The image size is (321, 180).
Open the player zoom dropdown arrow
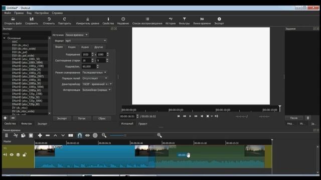(212, 116)
